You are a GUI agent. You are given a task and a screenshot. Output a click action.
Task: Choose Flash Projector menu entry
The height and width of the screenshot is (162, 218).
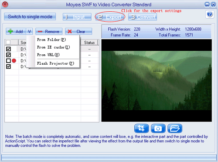(x=55, y=63)
